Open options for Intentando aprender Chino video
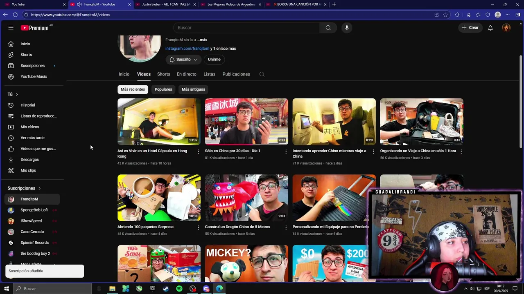This screenshot has height=294, width=524. pos(373,151)
